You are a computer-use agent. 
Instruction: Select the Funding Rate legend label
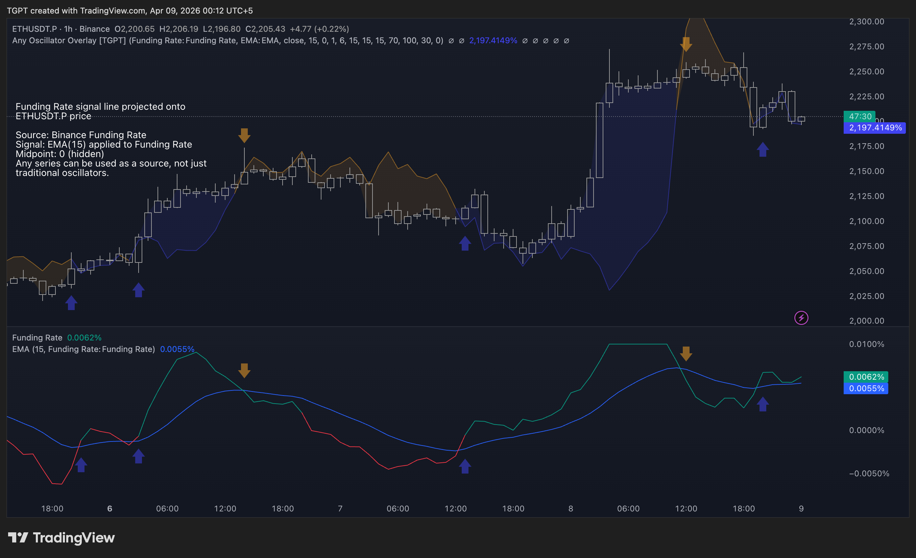[x=37, y=338]
